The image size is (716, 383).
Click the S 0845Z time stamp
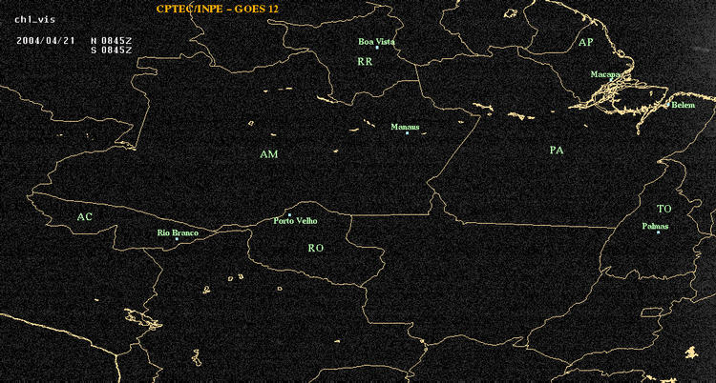(112, 50)
